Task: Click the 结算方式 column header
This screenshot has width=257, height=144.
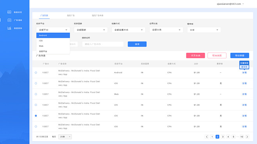Action: click(171, 64)
